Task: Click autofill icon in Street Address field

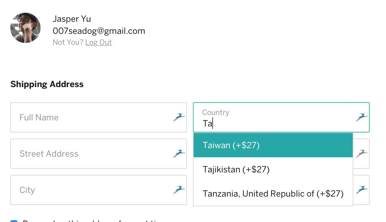Action: (x=179, y=153)
